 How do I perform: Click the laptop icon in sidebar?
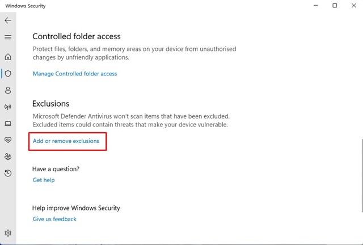point(8,123)
